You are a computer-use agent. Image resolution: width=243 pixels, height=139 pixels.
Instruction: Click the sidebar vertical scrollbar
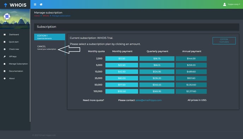point(30,65)
